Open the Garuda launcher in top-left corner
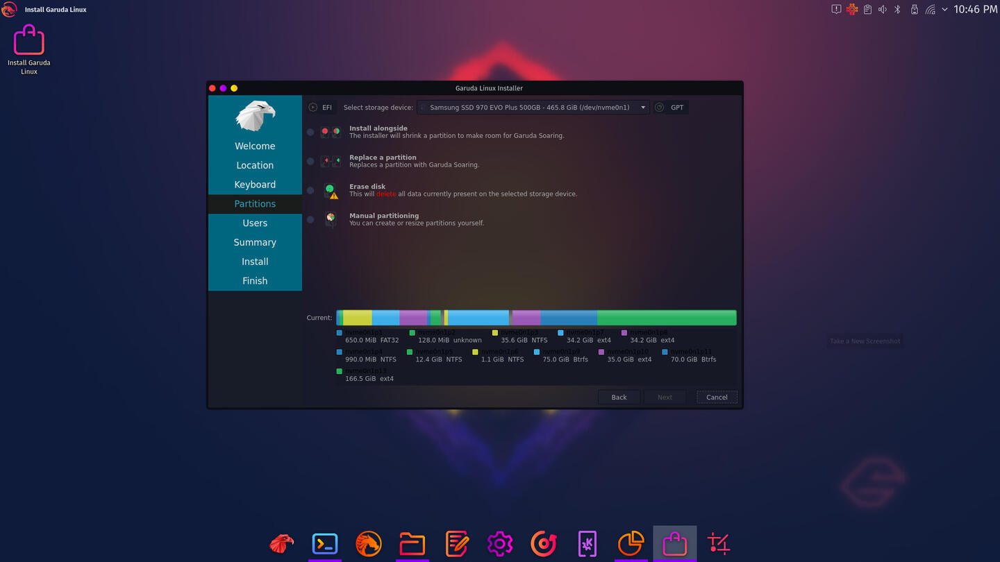This screenshot has width=1000, height=562. tap(9, 10)
